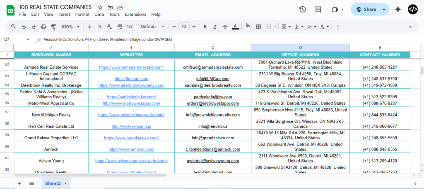Open the borders tool
This screenshot has height=189, width=424.
click(258, 27)
